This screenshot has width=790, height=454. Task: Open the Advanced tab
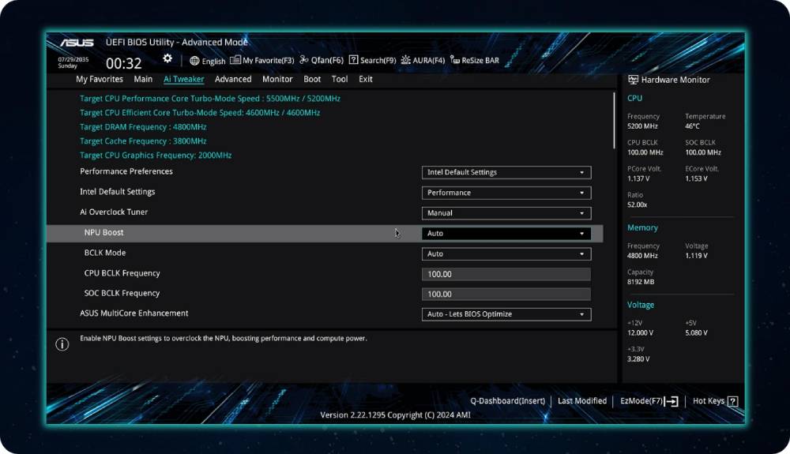233,79
